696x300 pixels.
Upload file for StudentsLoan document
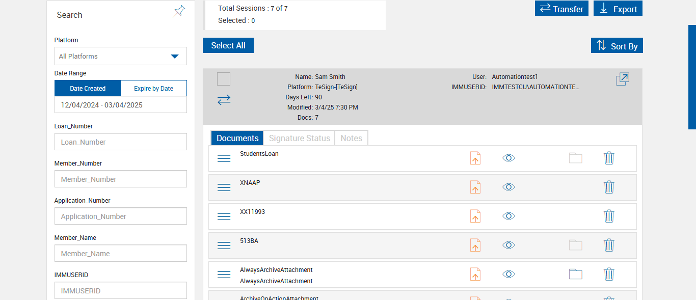tap(475, 158)
